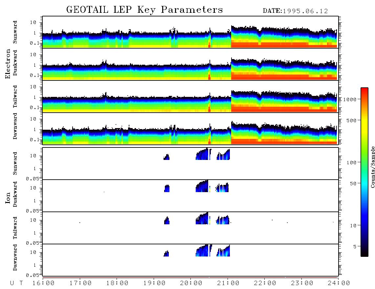Click the colorbar tick label "5"

click(x=355, y=247)
